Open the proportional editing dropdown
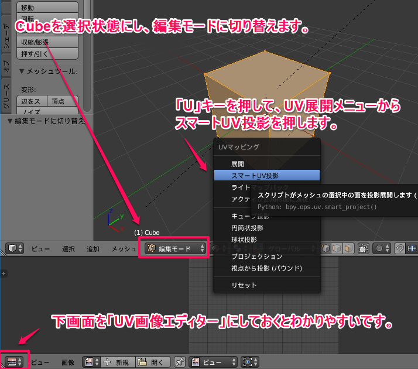Viewport: 418px width, 369px height. [382, 248]
